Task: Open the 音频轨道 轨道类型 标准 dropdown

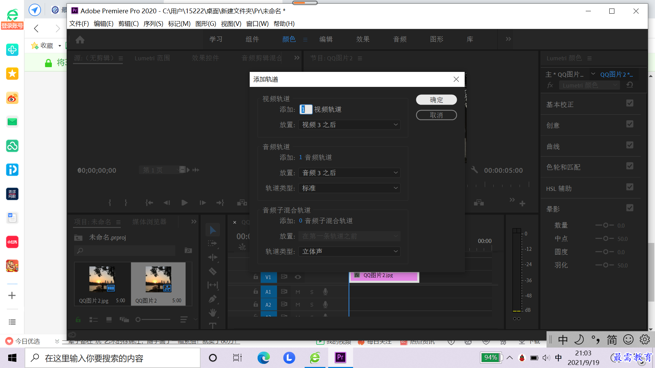Action: point(349,188)
